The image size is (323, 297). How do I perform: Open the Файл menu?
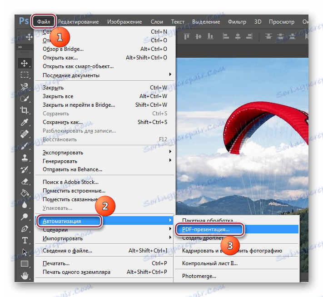(x=44, y=22)
